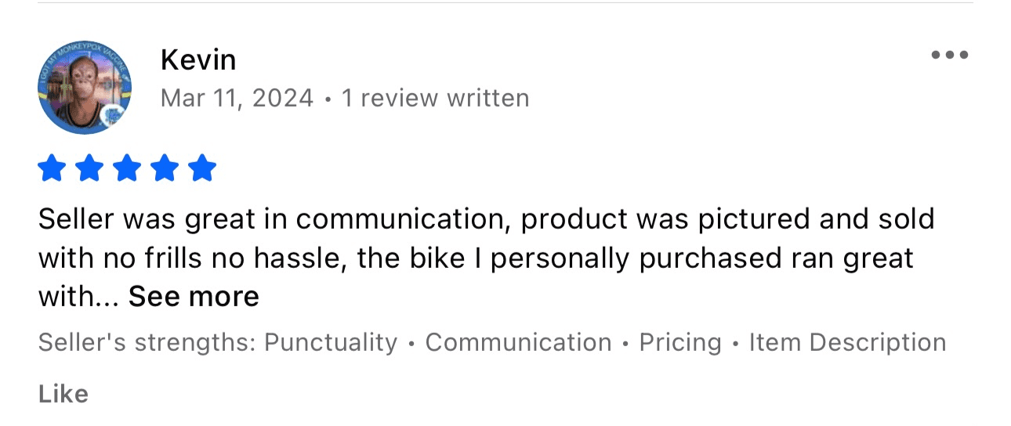Image resolution: width=1011 pixels, height=426 pixels.
Task: Click the Punctuality seller strength
Action: pyautogui.click(x=331, y=343)
